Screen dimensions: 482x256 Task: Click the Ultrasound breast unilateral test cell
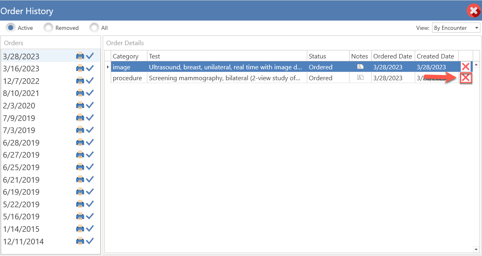click(x=227, y=67)
